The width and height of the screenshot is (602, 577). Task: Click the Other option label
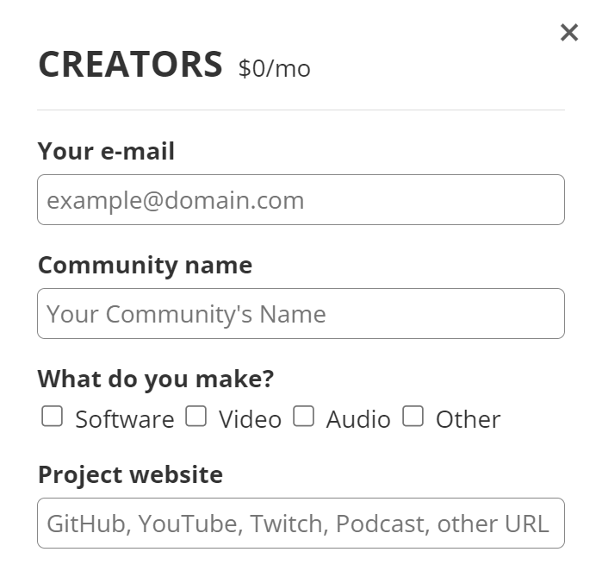(x=468, y=419)
